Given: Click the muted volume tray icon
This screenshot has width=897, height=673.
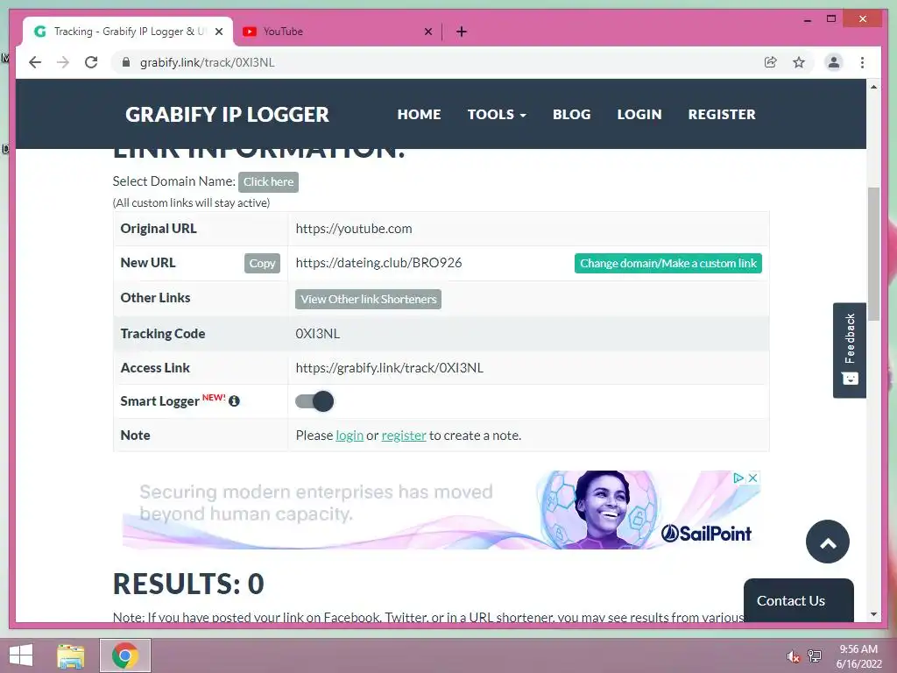Looking at the screenshot, I should [793, 656].
